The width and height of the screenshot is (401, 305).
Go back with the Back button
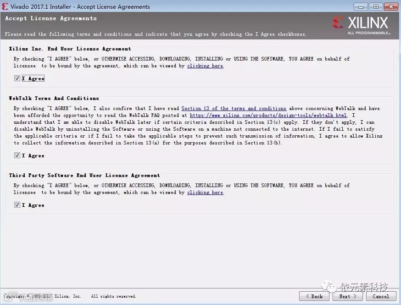[x=315, y=296]
